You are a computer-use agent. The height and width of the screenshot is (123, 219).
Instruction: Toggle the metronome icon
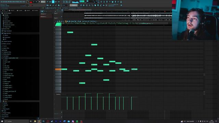[48, 2]
